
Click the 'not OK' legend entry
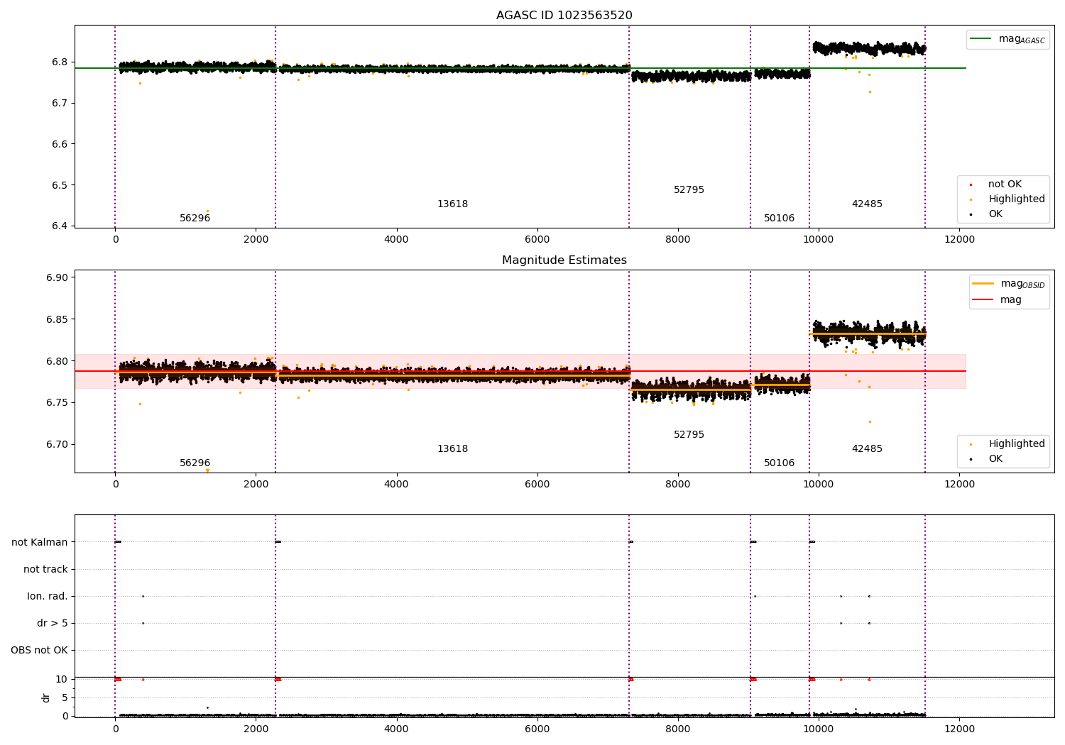click(x=1005, y=184)
